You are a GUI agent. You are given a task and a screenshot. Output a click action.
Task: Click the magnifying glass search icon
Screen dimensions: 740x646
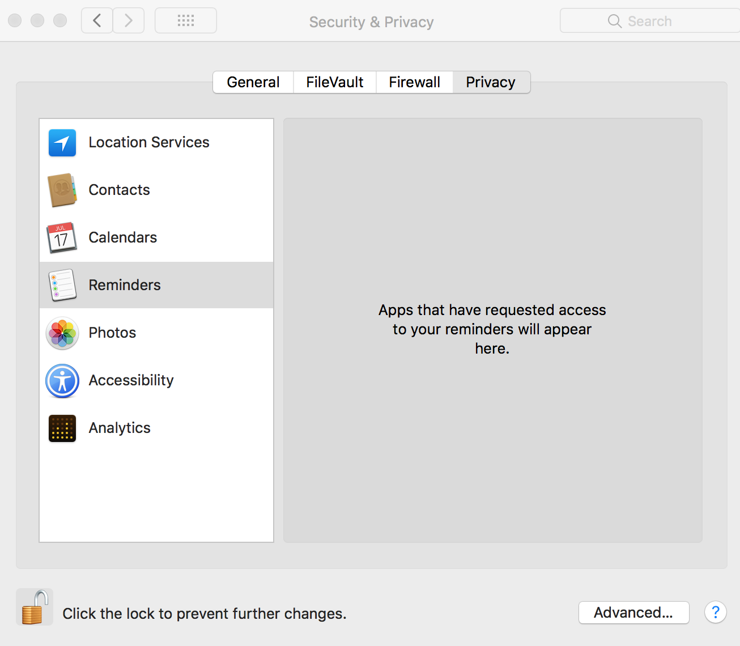tap(614, 21)
